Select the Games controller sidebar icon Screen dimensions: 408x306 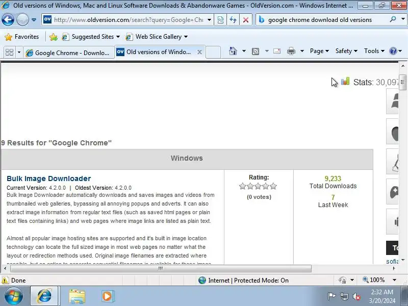click(x=392, y=192)
